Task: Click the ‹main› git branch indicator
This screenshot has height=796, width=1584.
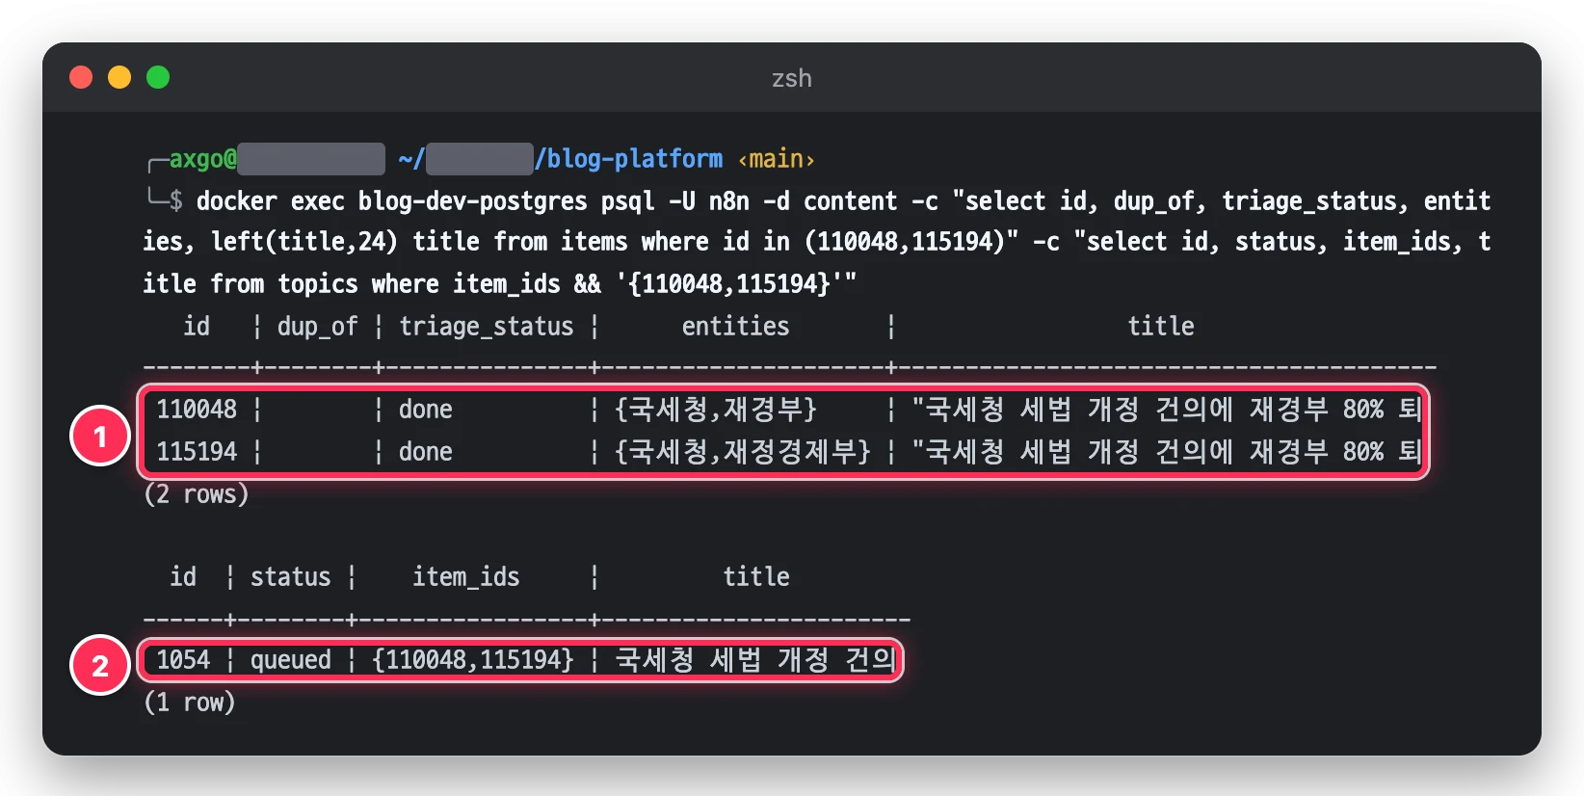Action: (777, 159)
